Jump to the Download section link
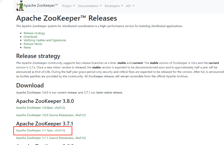The width and height of the screenshot is (224, 145). pyautogui.click(x=30, y=37)
